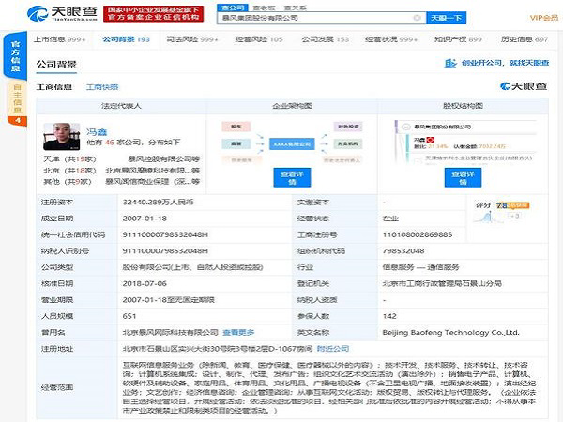Switch to 经营风险 105 tab
This screenshot has height=422, width=563.
tap(259, 39)
